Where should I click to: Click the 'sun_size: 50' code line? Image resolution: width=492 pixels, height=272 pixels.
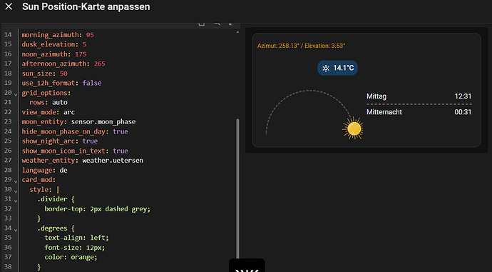click(x=44, y=74)
